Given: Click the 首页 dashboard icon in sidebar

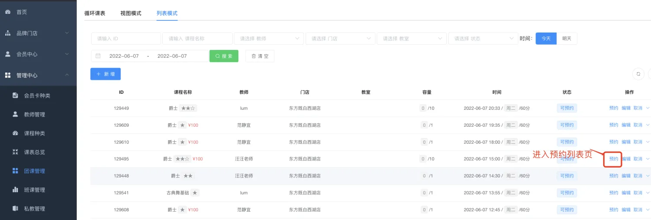Looking at the screenshot, I should (8, 12).
